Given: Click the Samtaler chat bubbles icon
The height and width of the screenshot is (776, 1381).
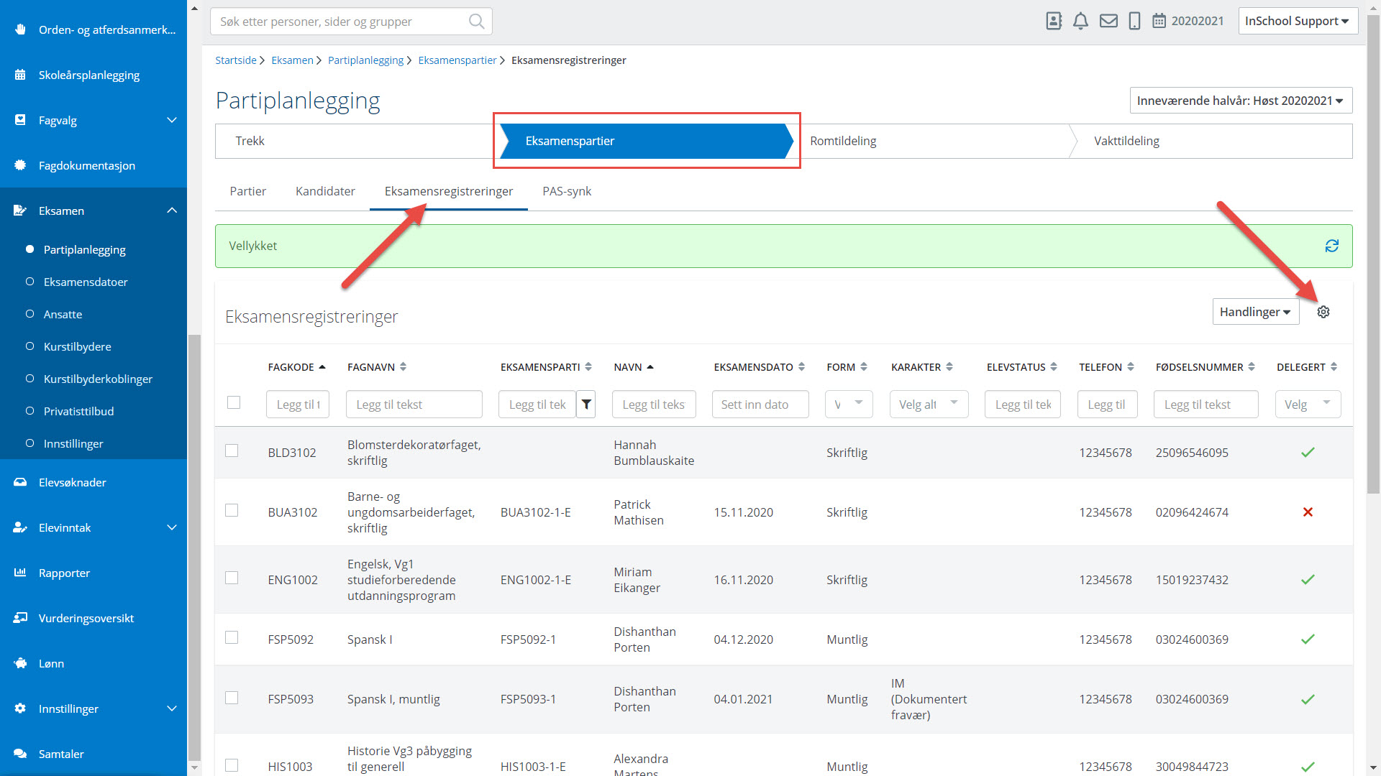Looking at the screenshot, I should [x=20, y=754].
